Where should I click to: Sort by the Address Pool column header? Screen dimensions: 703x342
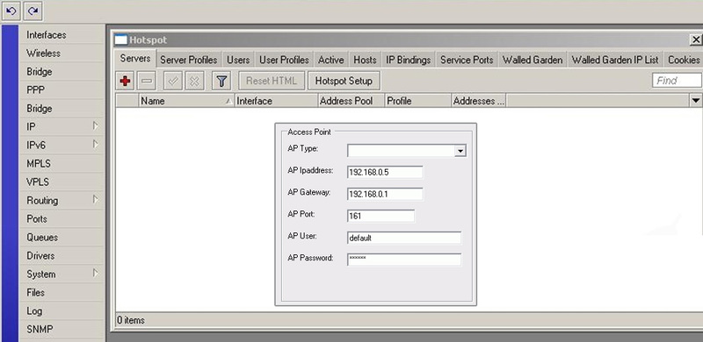click(x=351, y=101)
